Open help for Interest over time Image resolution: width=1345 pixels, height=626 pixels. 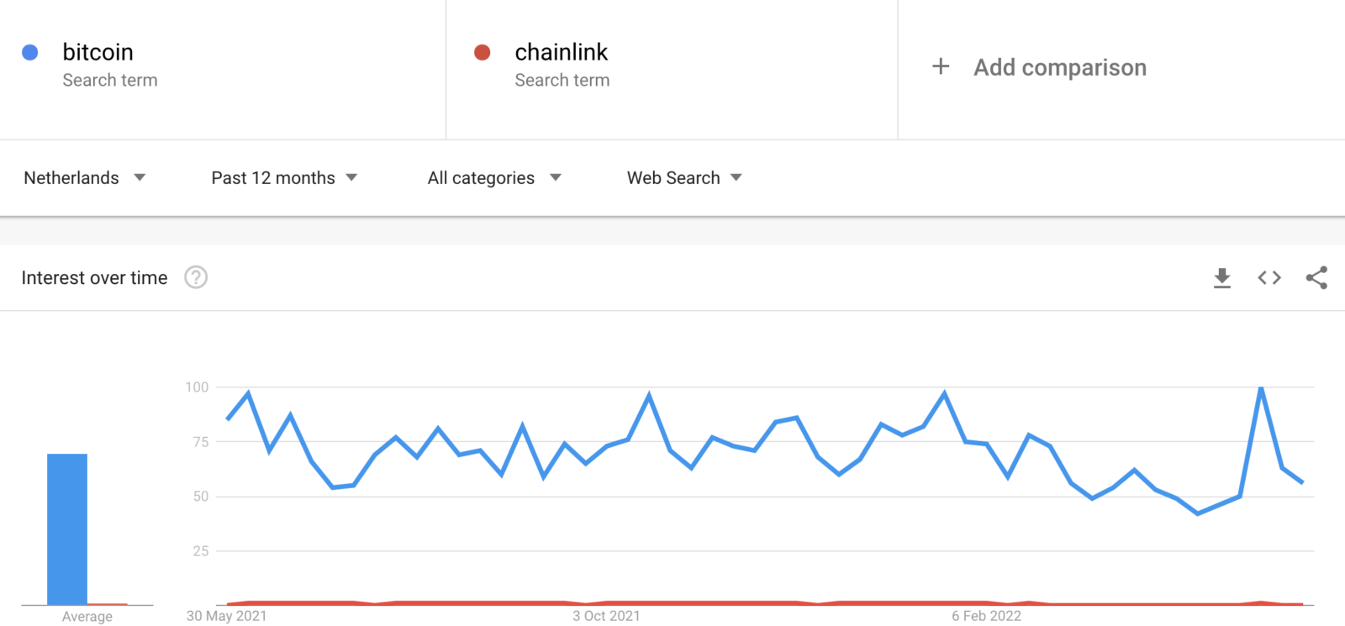(196, 277)
